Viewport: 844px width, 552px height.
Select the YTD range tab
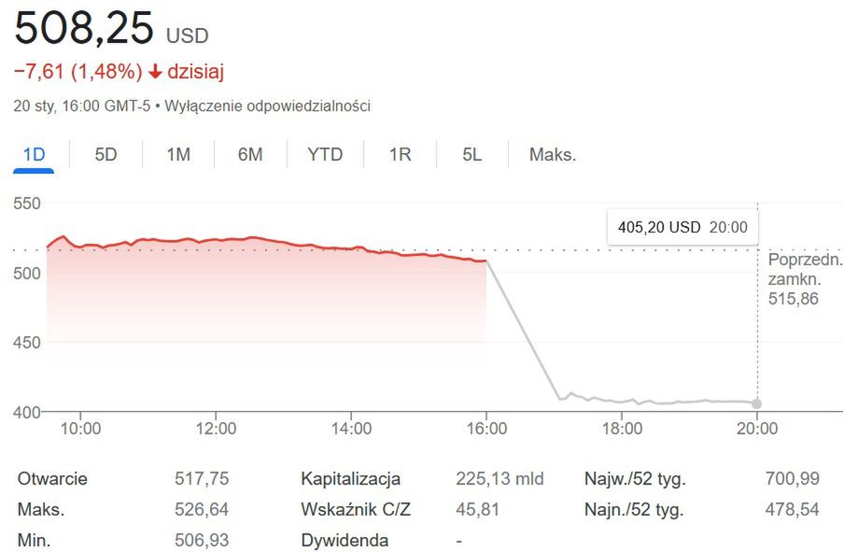325,154
